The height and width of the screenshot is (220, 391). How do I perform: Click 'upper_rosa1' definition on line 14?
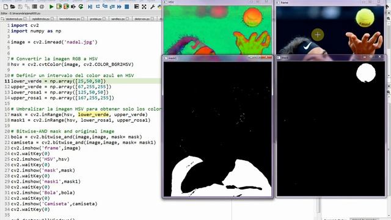click(x=26, y=98)
